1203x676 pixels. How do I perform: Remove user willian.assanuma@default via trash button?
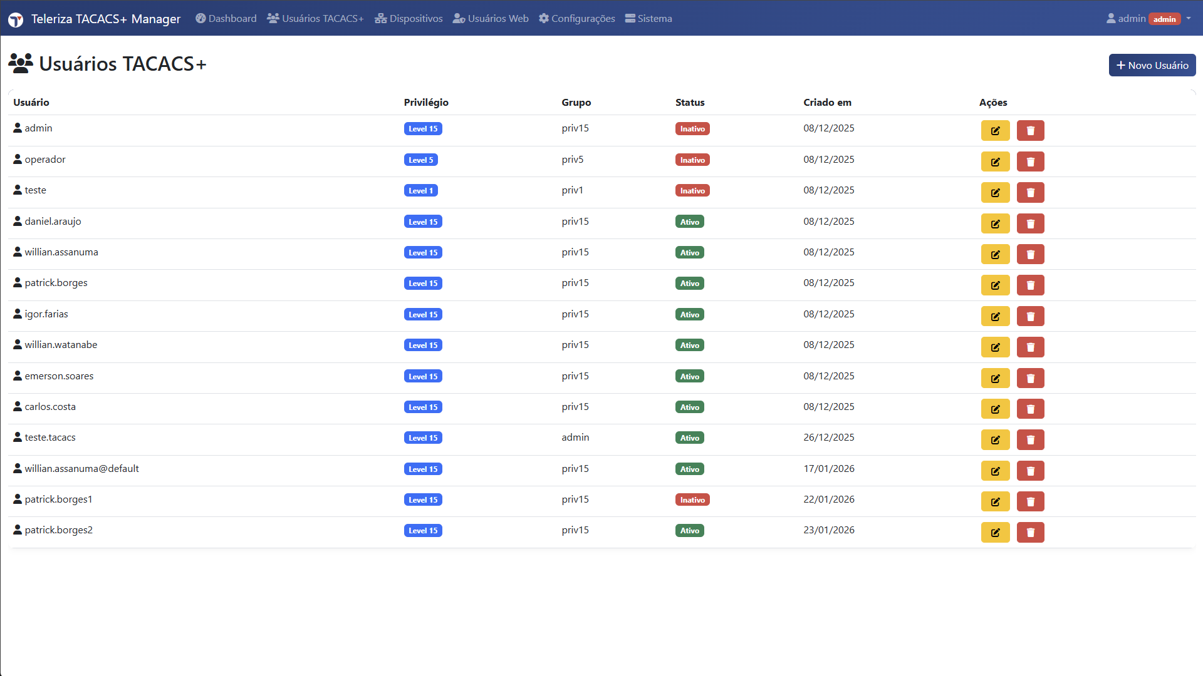point(1030,471)
